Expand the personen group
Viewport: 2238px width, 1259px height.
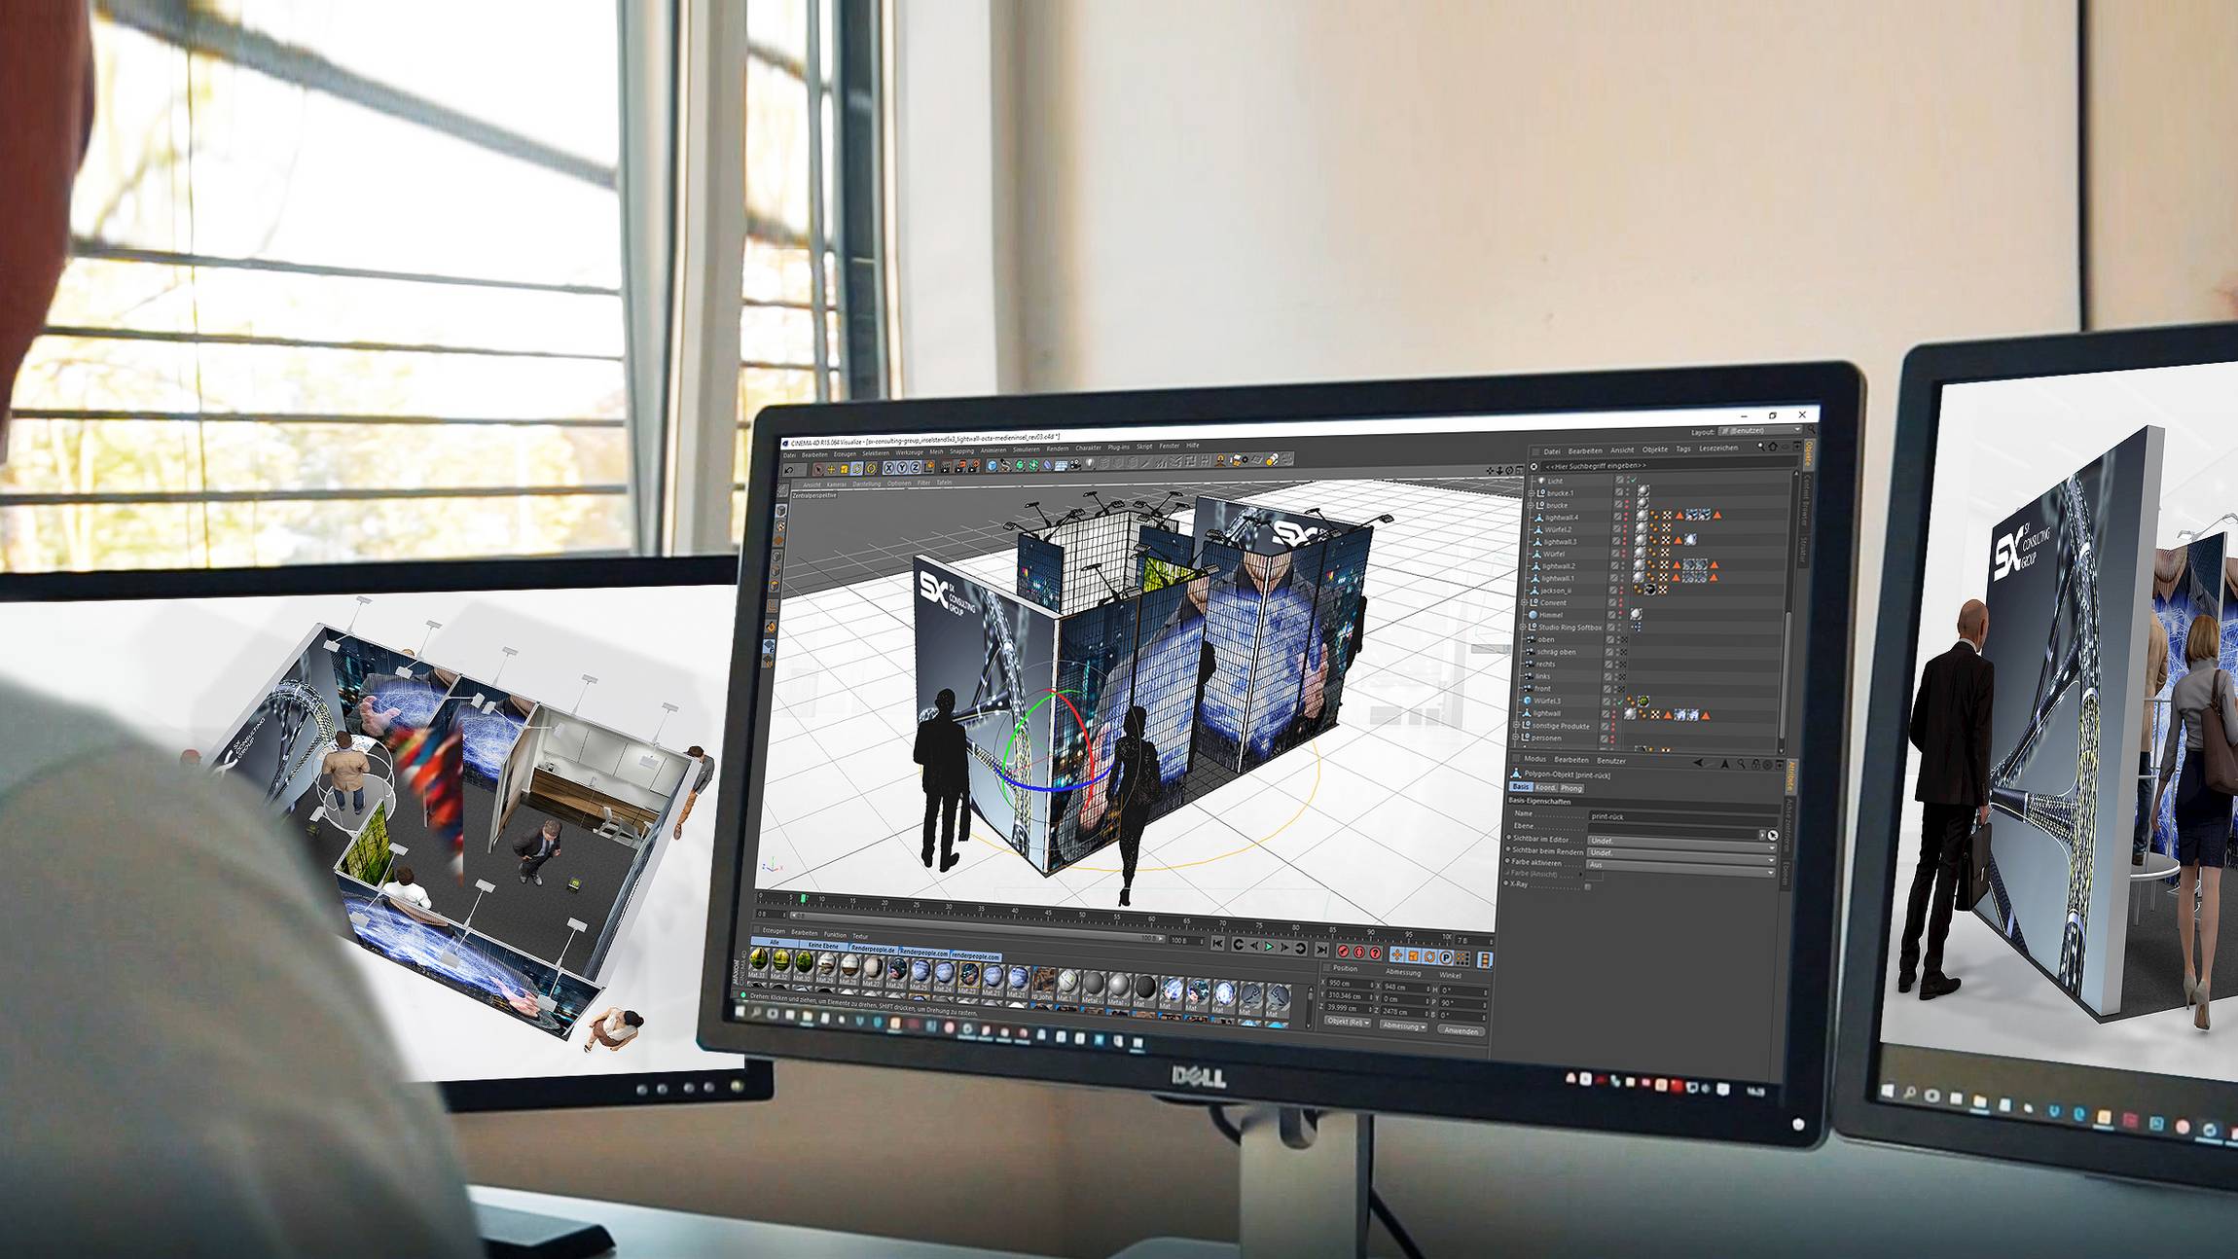click(x=1515, y=737)
